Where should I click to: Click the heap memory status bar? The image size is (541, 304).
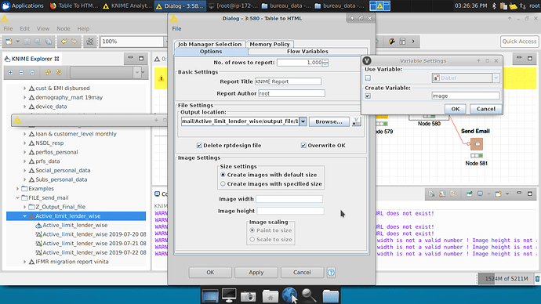[x=506, y=278]
